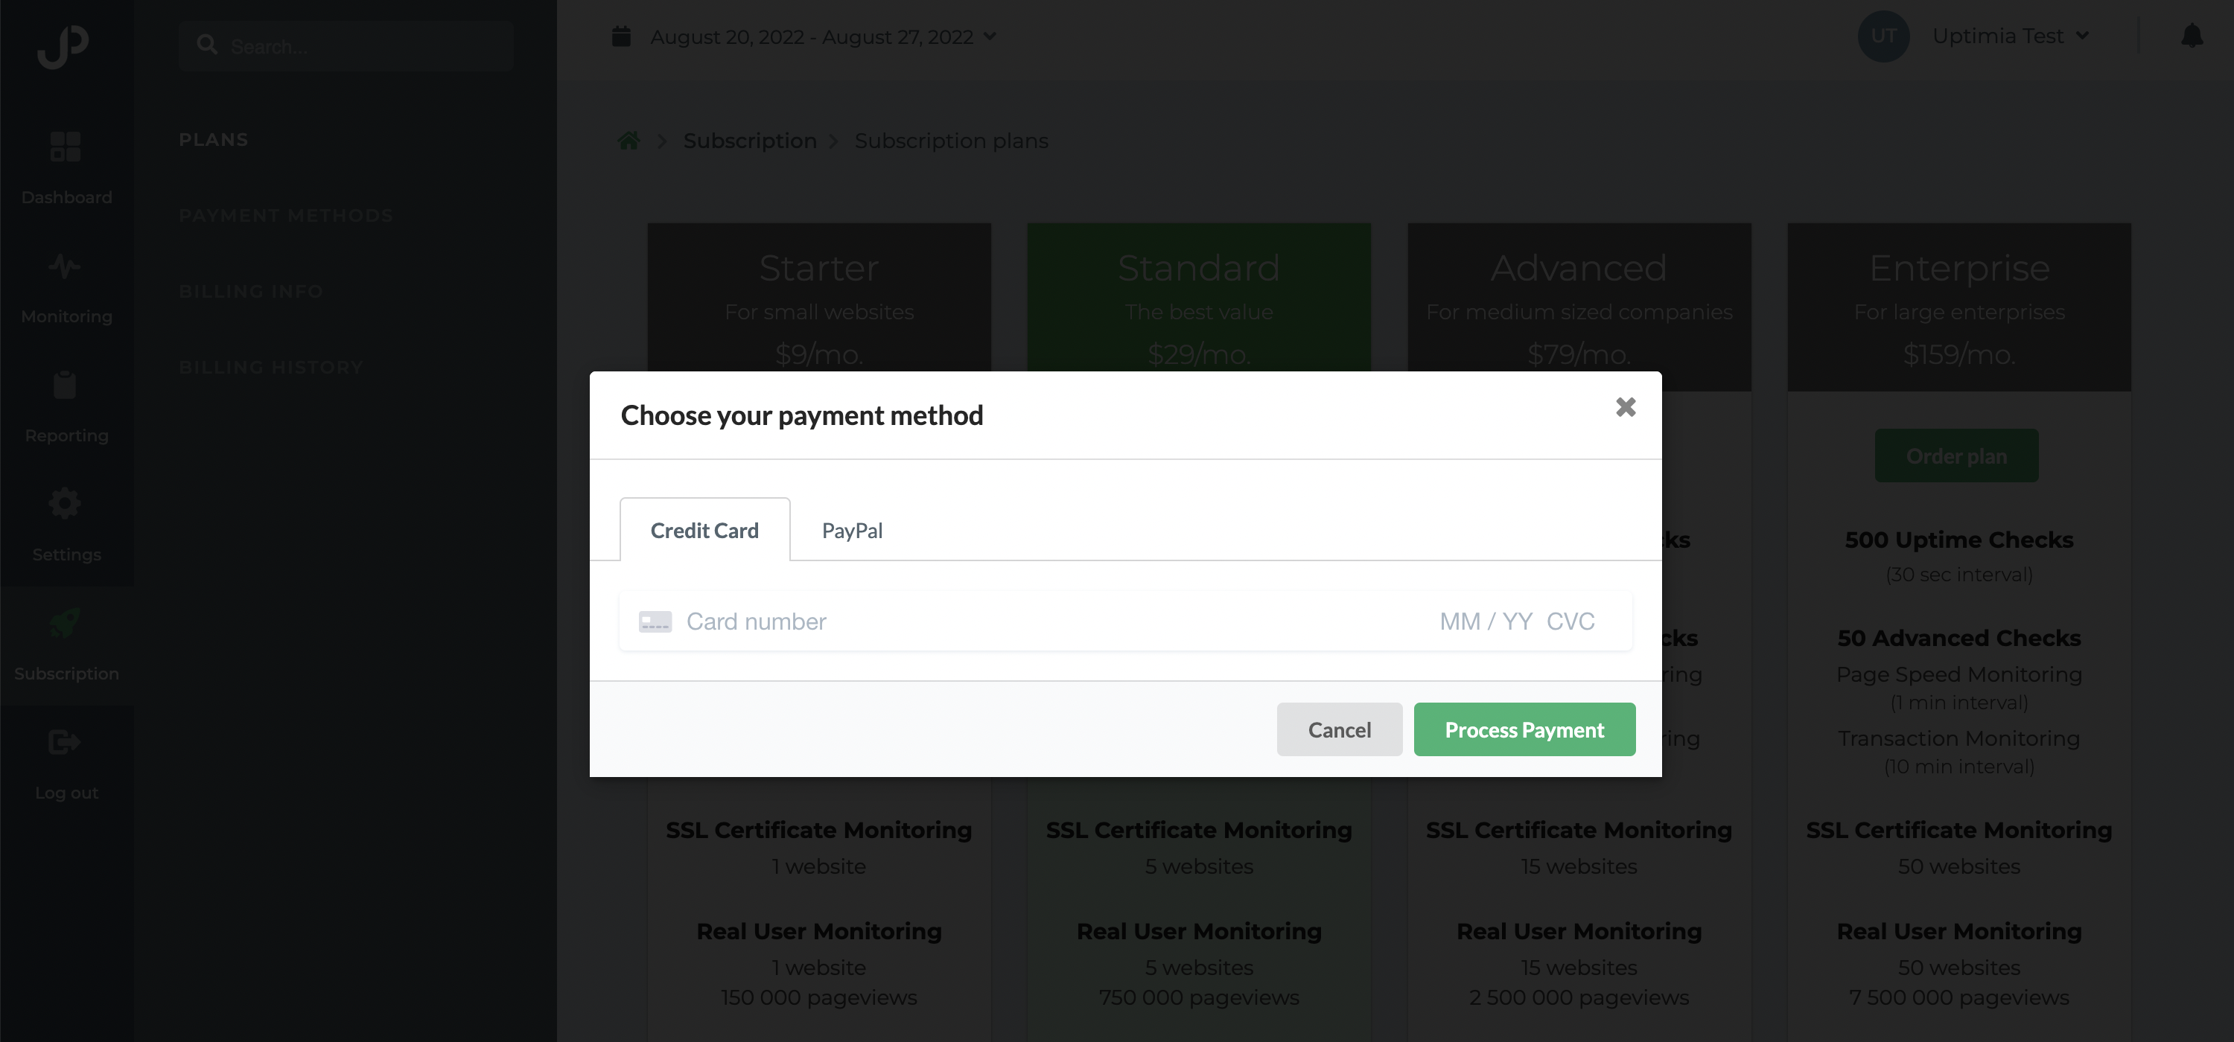Viewport: 2234px width, 1042px height.
Task: Close the payment method dialog
Action: pyautogui.click(x=1625, y=406)
